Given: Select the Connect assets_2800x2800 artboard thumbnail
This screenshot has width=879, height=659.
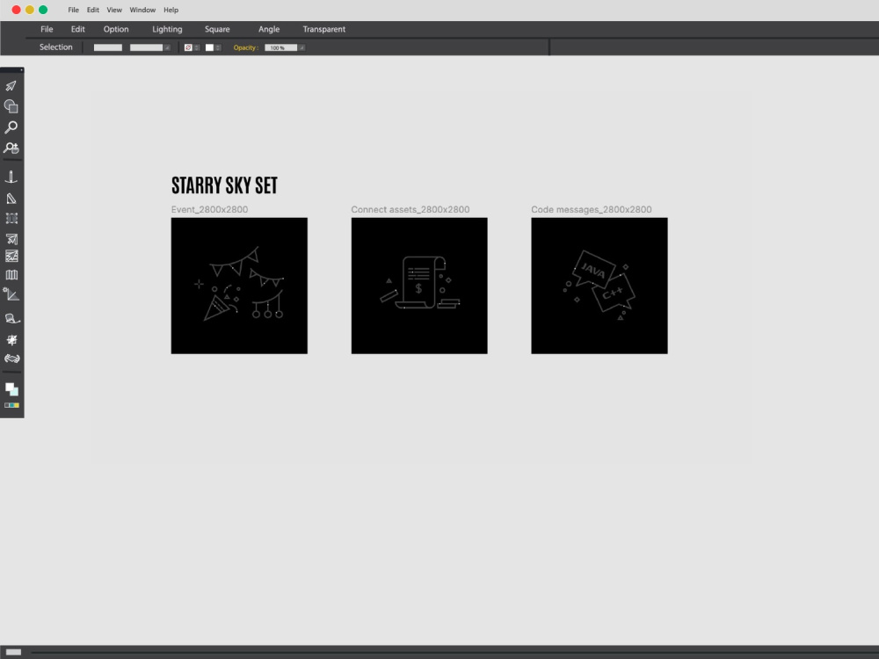Looking at the screenshot, I should [x=419, y=286].
